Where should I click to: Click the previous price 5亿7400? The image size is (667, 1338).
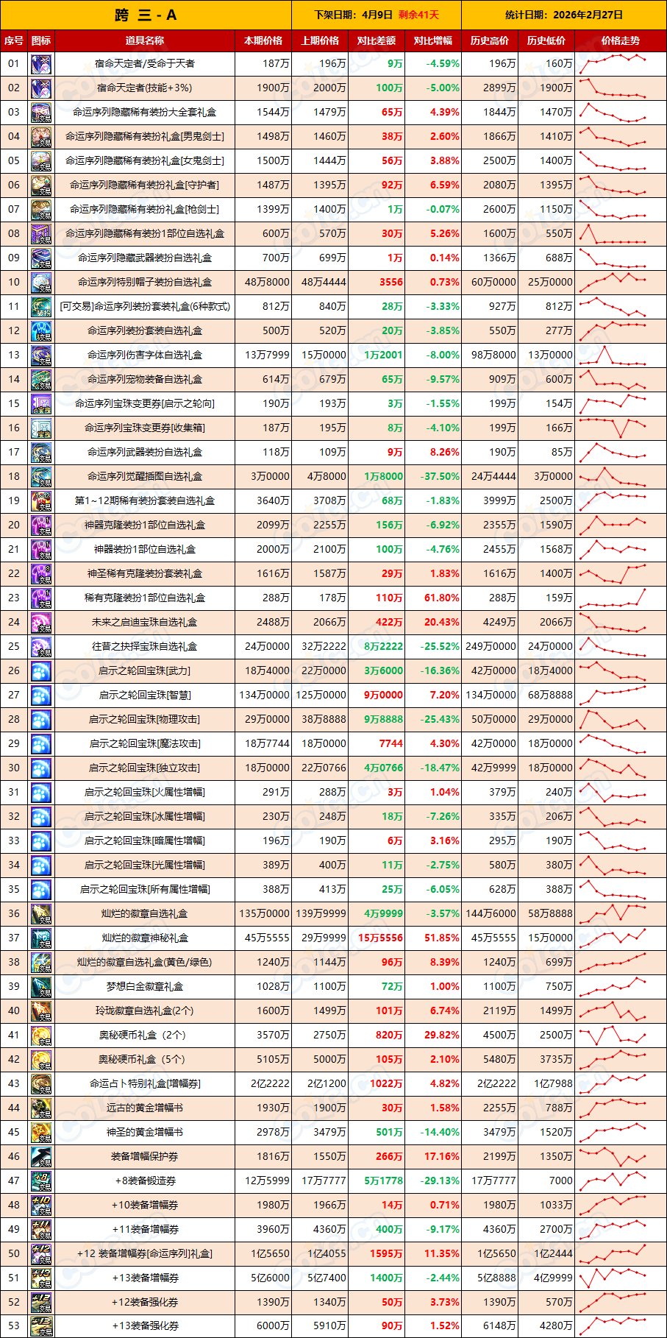327,1278
